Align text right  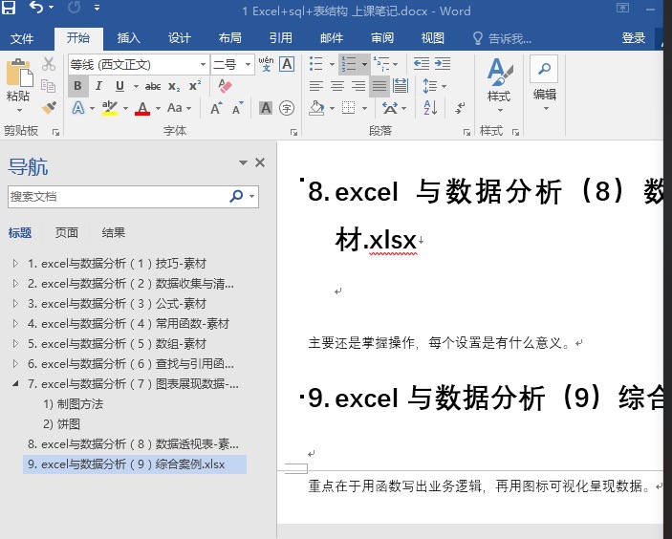[x=358, y=86]
